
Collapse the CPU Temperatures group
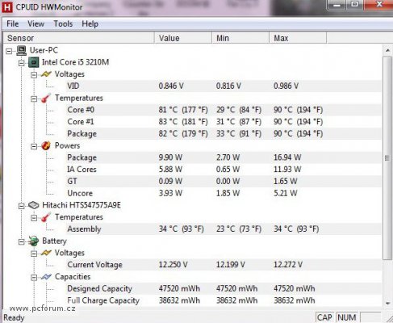34,99
